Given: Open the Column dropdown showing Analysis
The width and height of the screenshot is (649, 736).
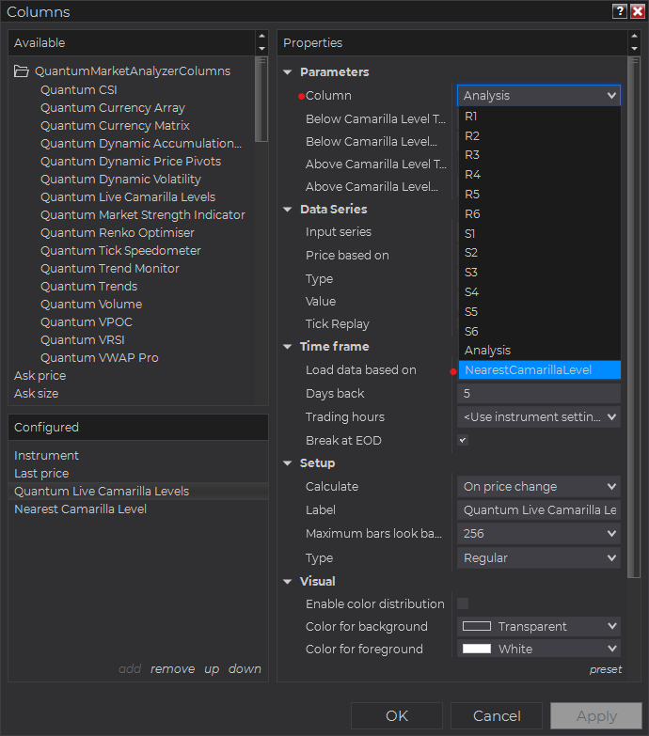Looking at the screenshot, I should [x=539, y=95].
